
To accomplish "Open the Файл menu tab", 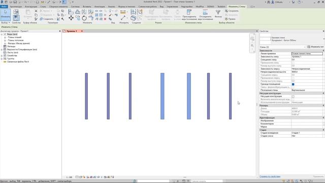I will point(4,7).
